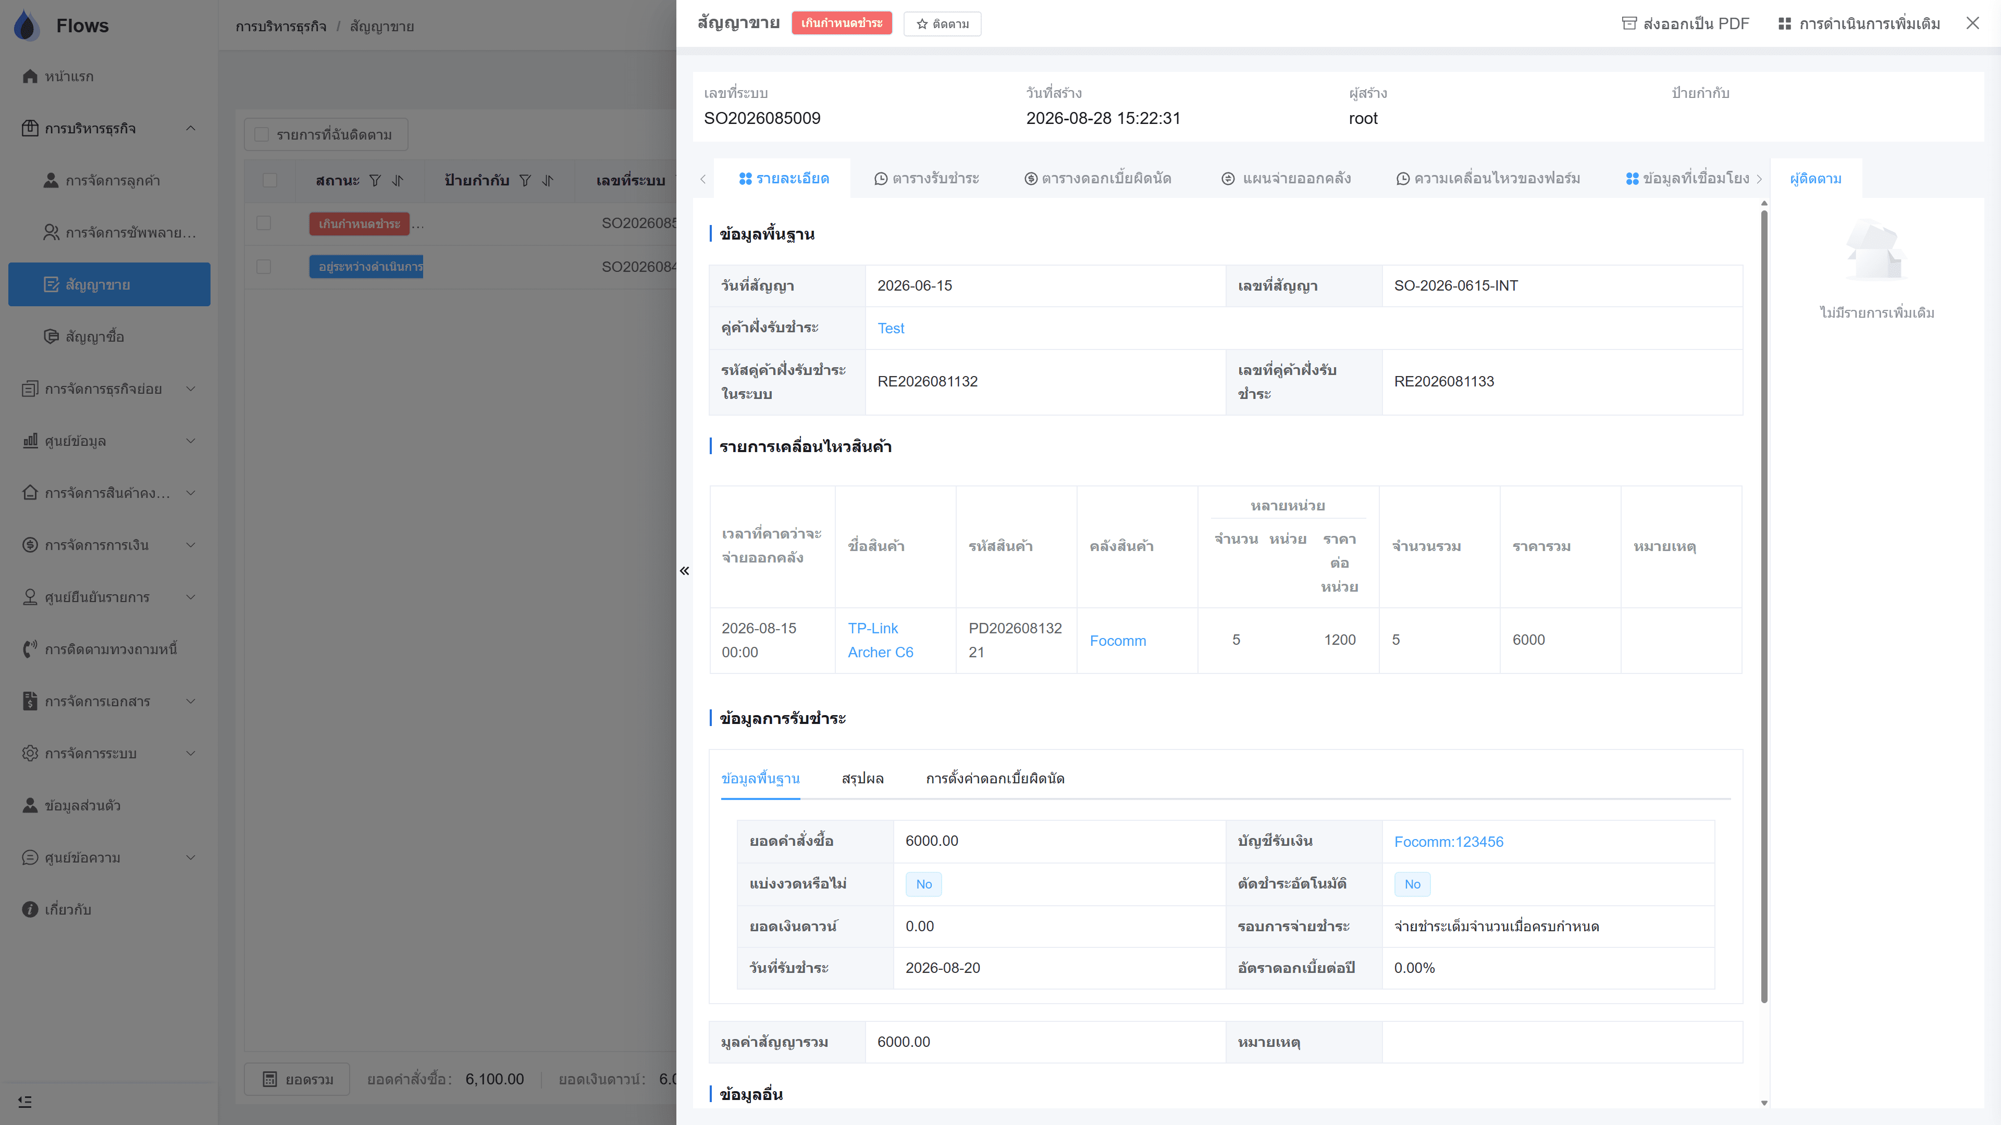The height and width of the screenshot is (1125, 2001).
Task: Open the ผู้ติดตาม followers tab
Action: [x=1815, y=179]
